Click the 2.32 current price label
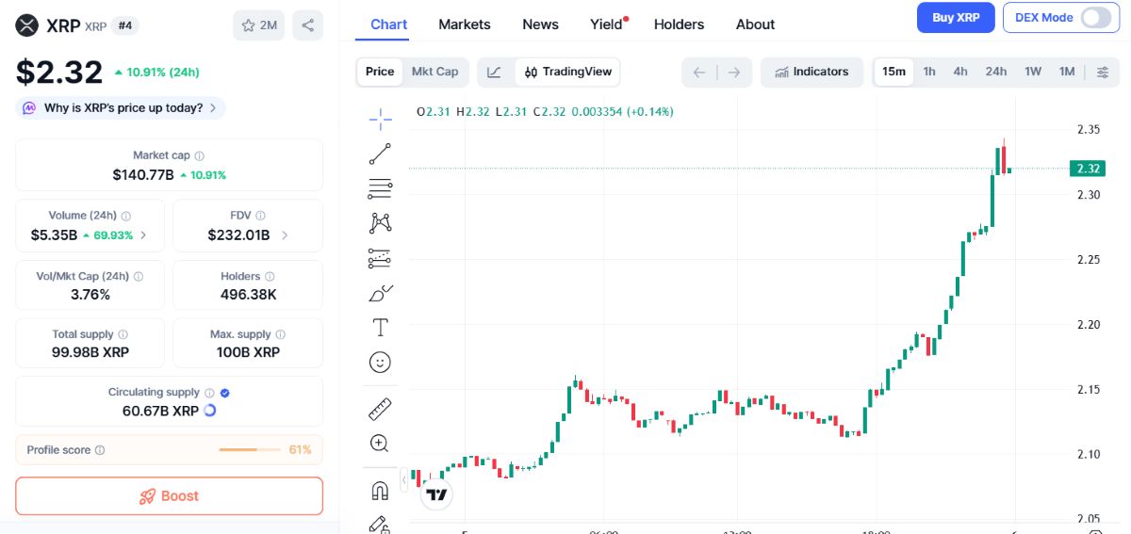This screenshot has width=1131, height=534. [x=1087, y=169]
